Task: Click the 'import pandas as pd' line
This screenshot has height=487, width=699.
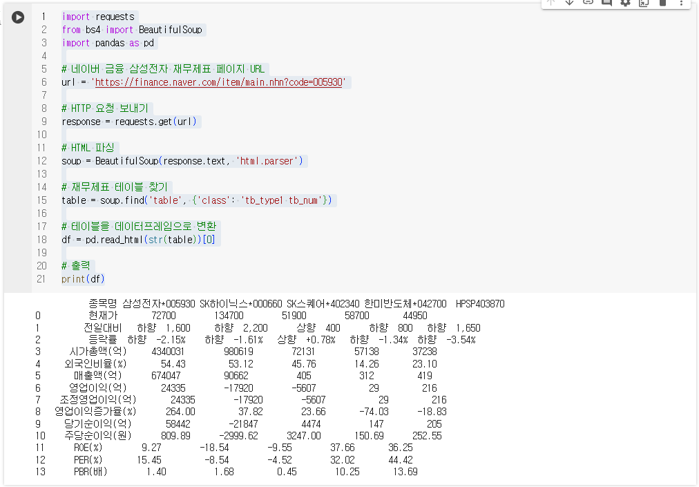Action: (x=108, y=43)
